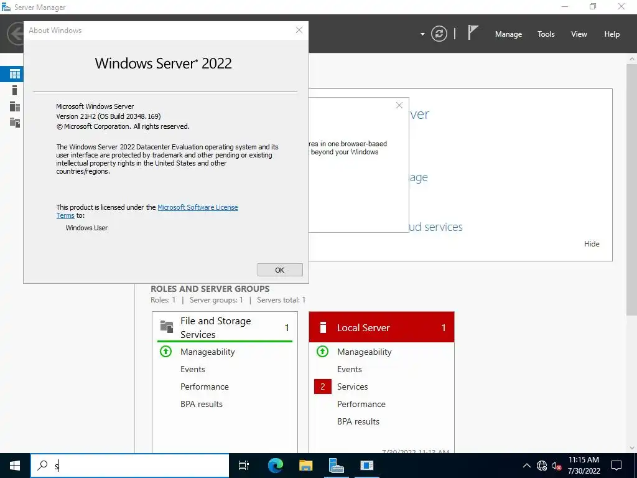Click the scrollbar up arrow in Server Manager
This screenshot has width=637, height=478.
(x=632, y=59)
